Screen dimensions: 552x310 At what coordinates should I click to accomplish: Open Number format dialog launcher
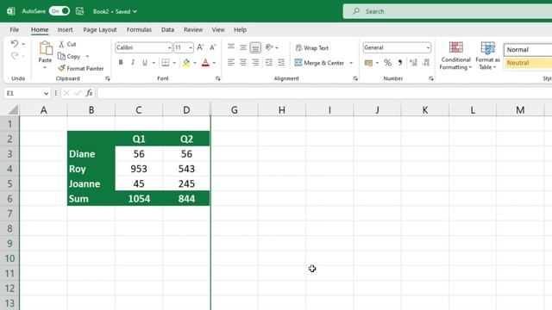point(431,78)
